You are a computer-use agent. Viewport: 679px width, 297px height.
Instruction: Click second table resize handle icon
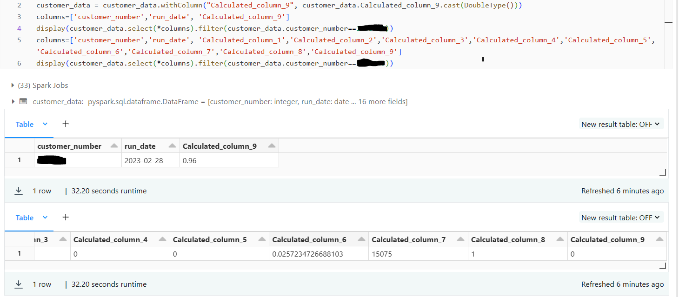663,266
